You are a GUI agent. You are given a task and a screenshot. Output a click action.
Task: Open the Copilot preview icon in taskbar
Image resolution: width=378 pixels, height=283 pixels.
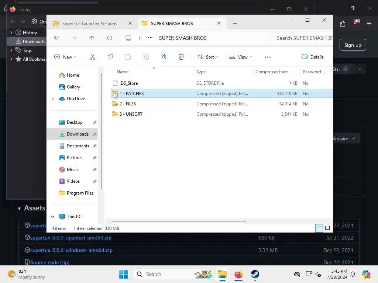click(x=366, y=274)
